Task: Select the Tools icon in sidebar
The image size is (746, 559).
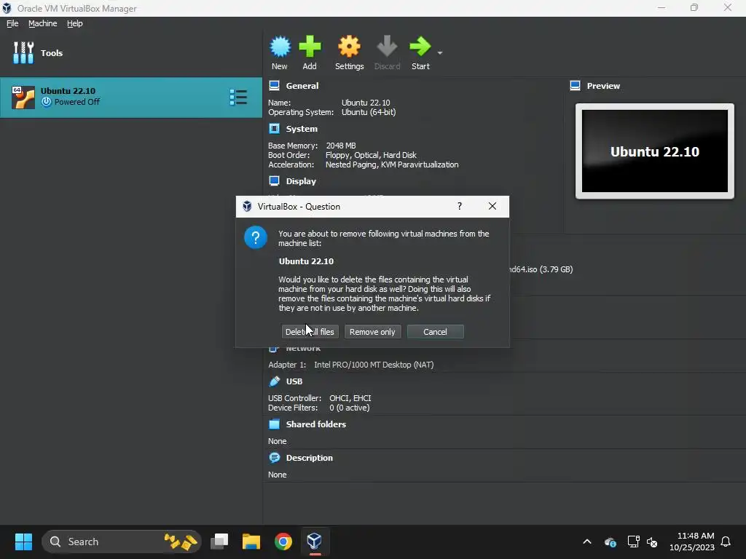Action: coord(23,52)
